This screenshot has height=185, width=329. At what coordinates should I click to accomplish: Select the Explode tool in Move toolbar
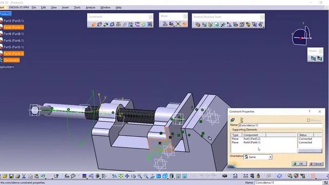tap(178, 24)
